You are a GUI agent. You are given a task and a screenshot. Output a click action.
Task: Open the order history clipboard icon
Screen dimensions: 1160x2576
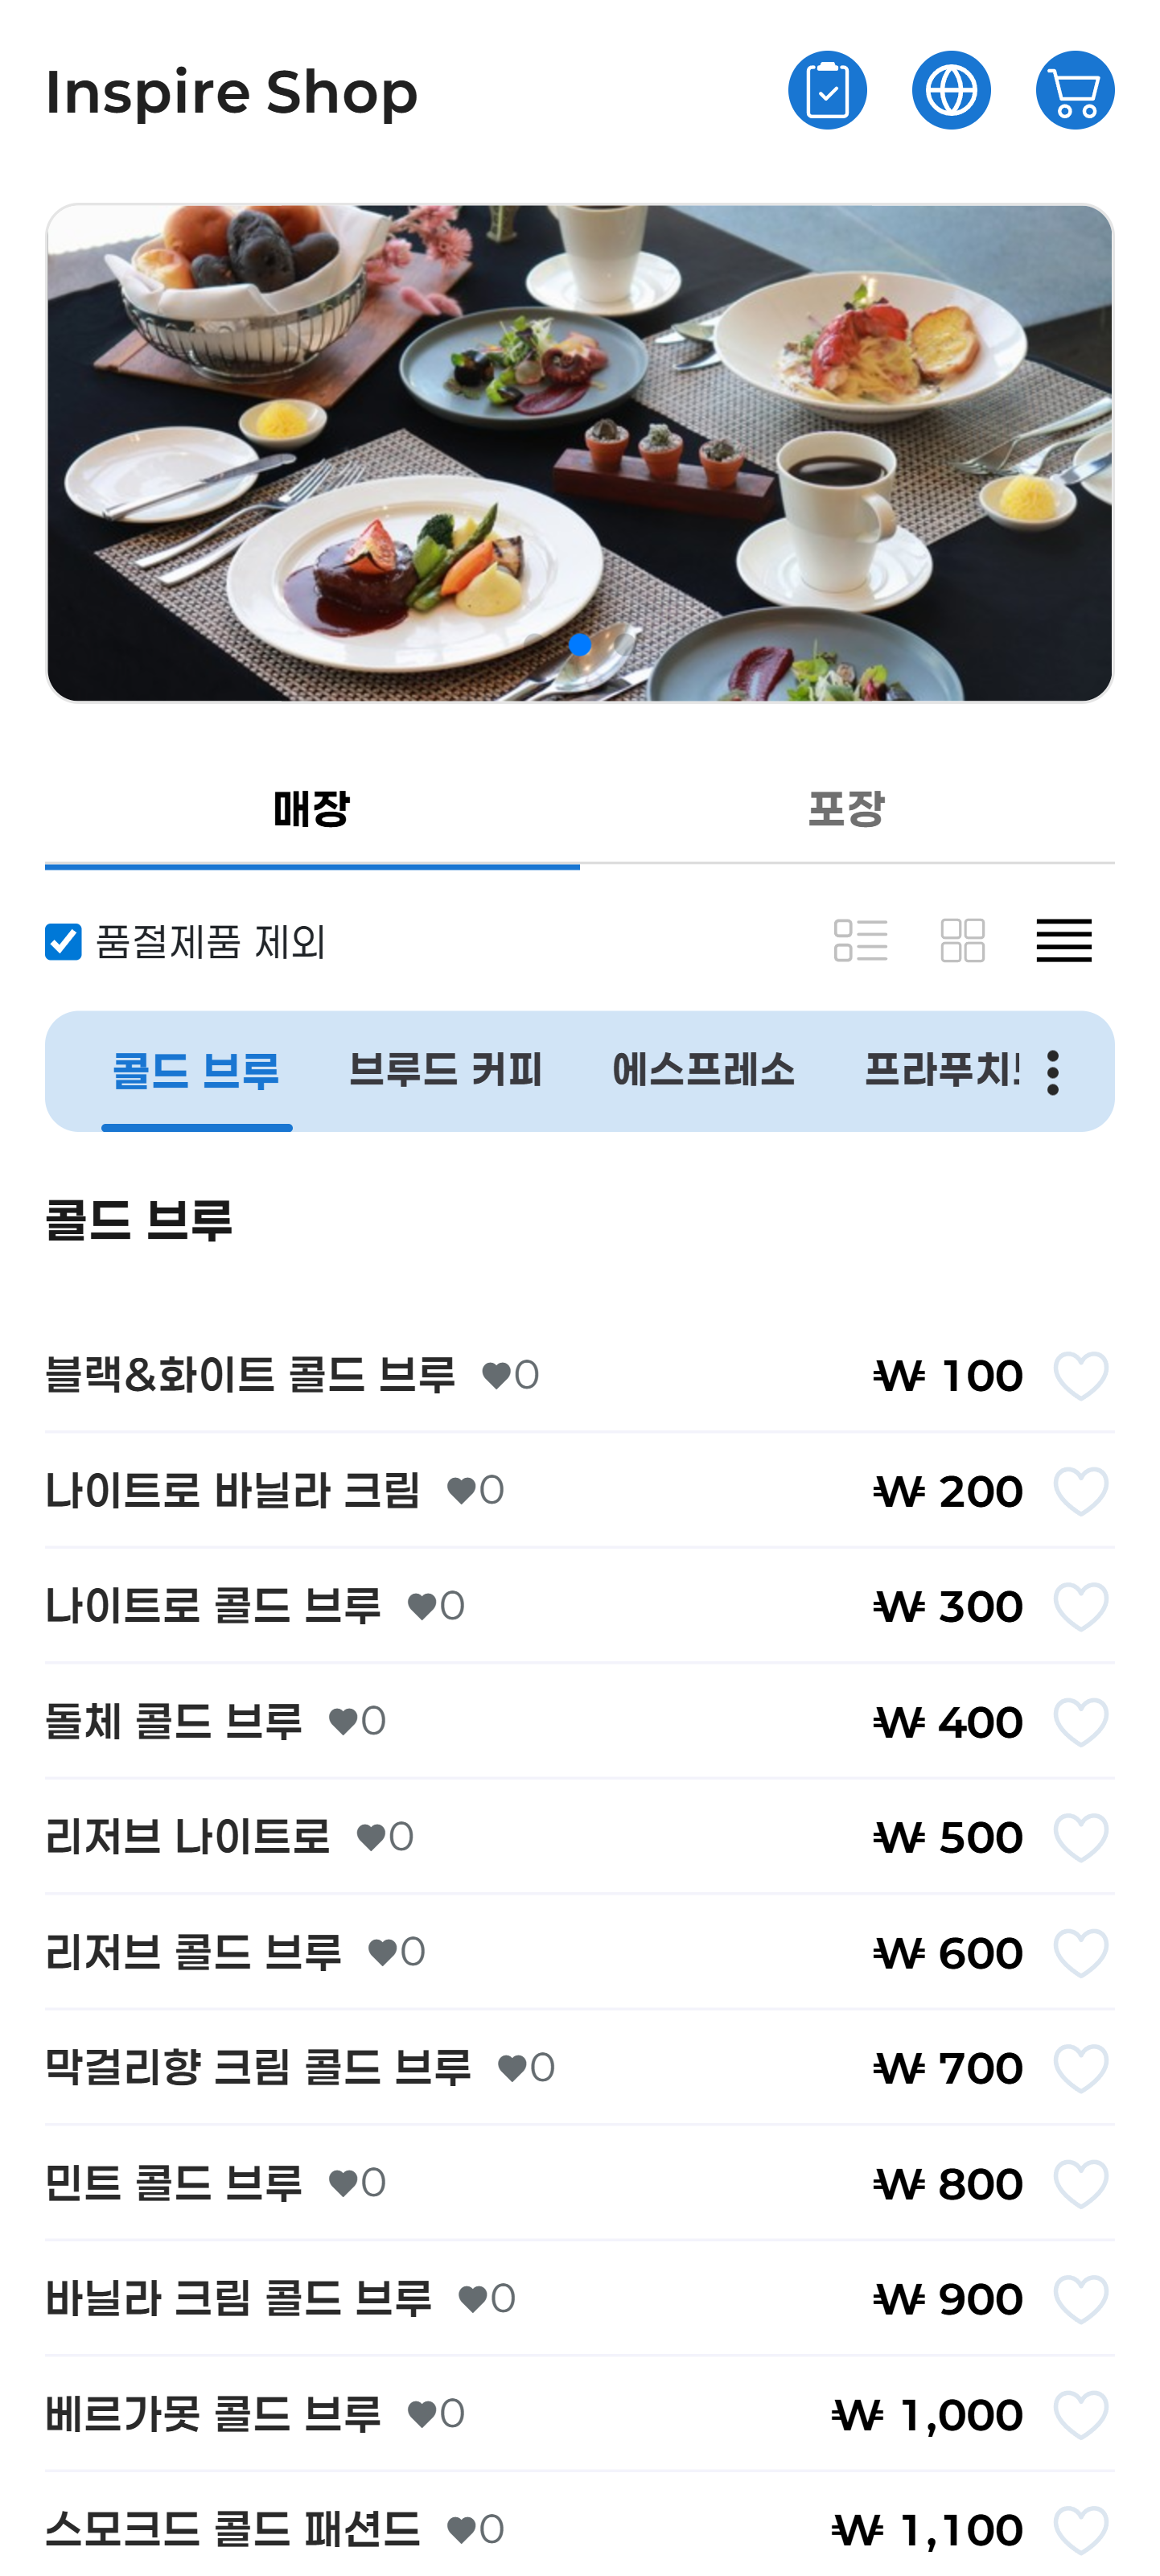coord(827,90)
